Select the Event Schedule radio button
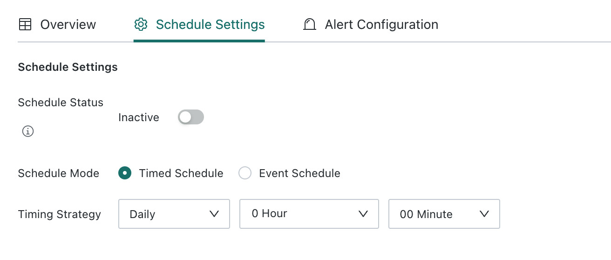611x260 pixels. (x=245, y=173)
